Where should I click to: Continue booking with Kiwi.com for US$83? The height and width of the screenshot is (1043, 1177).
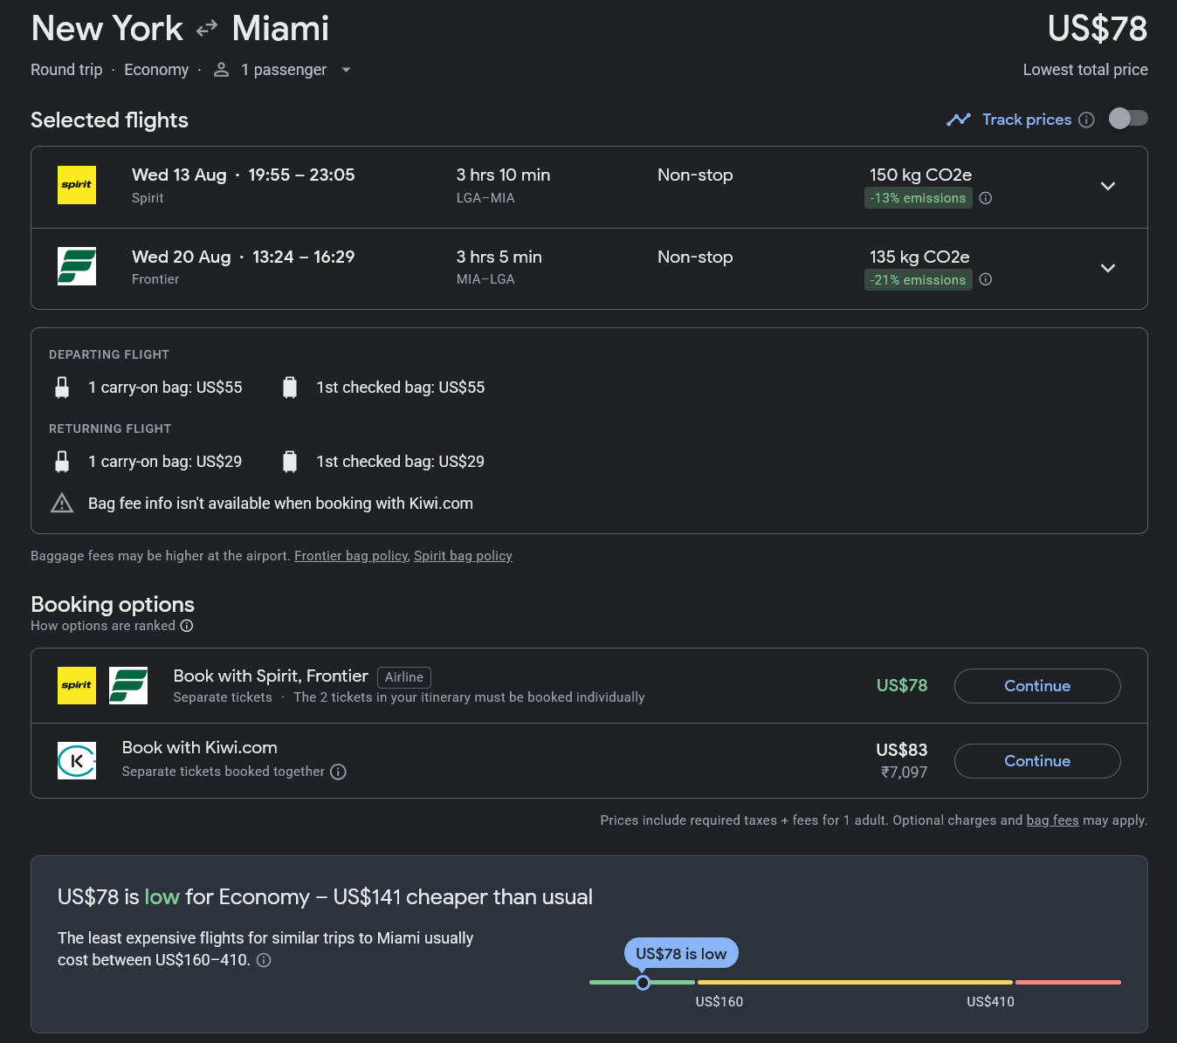click(1036, 761)
